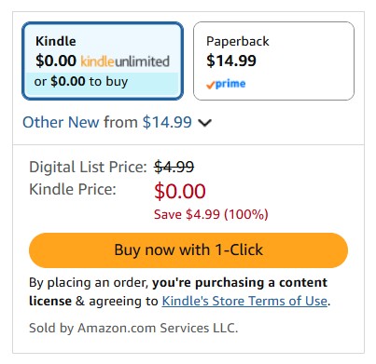Click the Digital List Price label
The width and height of the screenshot is (376, 364).
[88, 167]
